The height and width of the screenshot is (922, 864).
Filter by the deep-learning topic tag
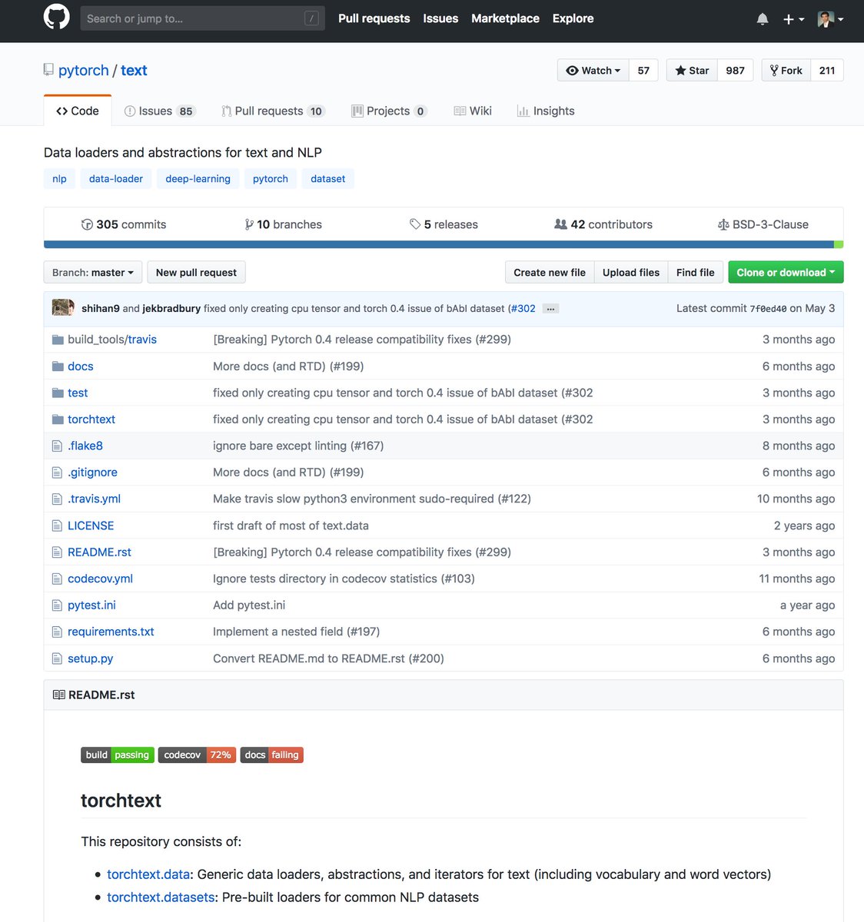[x=198, y=179]
